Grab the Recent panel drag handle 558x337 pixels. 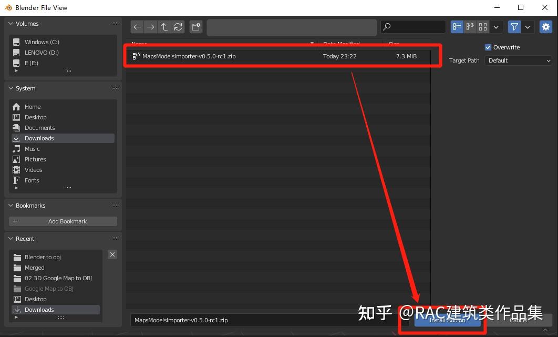coord(116,238)
